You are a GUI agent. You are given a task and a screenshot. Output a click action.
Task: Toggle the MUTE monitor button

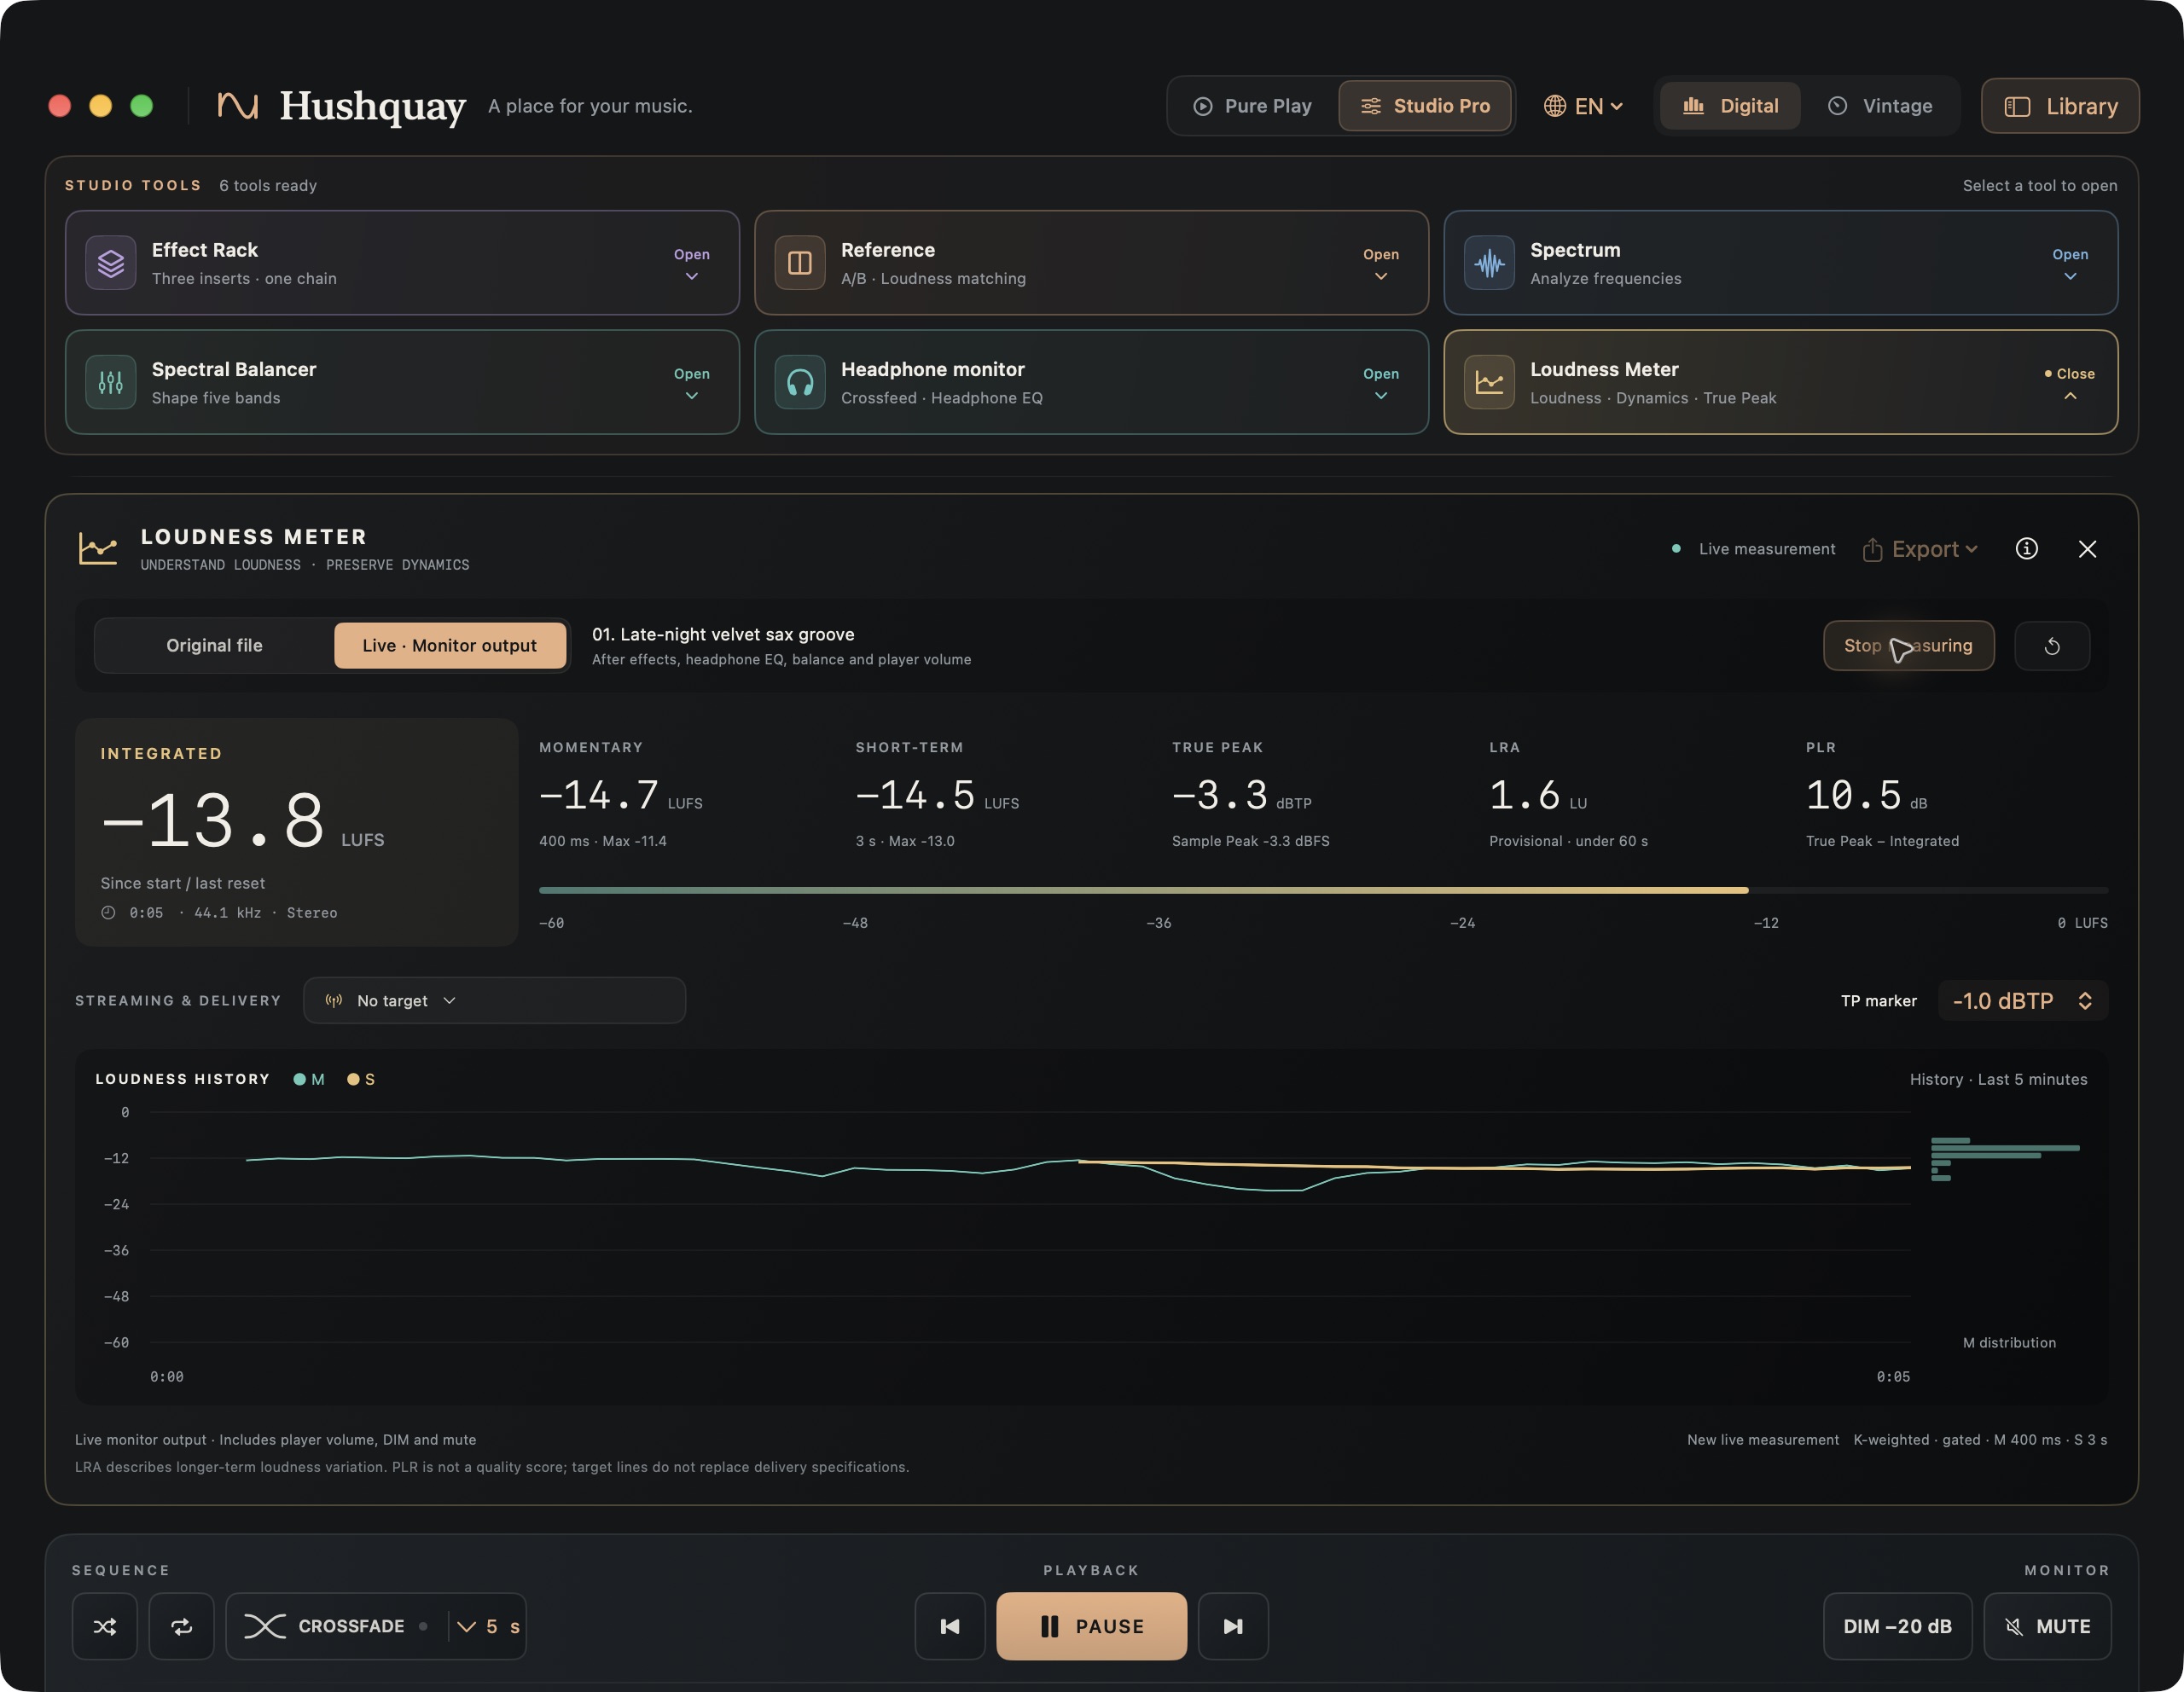(x=2047, y=1626)
